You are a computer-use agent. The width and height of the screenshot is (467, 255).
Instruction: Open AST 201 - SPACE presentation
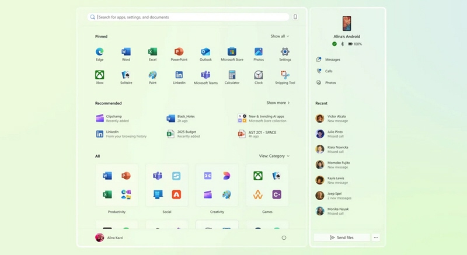pos(257,134)
